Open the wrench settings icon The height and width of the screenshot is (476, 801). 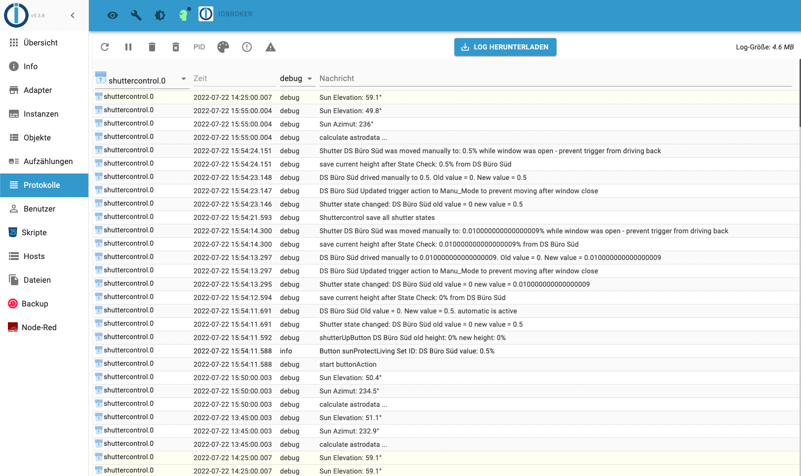pyautogui.click(x=136, y=15)
